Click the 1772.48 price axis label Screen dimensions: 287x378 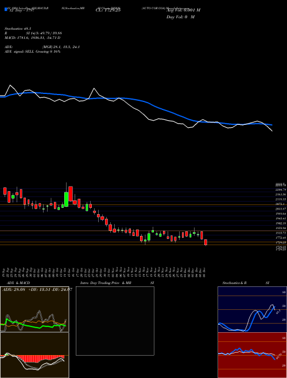pyautogui.click(x=281, y=238)
